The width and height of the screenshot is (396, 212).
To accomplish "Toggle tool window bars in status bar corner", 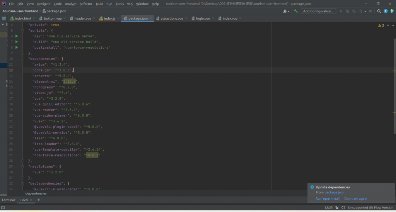I will tap(3, 208).
